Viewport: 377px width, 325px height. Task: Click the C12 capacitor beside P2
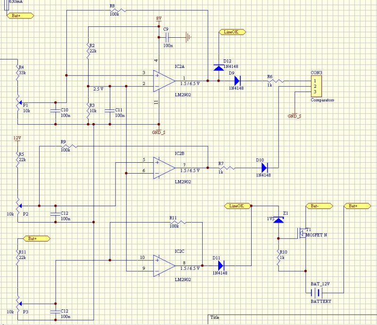click(x=56, y=214)
